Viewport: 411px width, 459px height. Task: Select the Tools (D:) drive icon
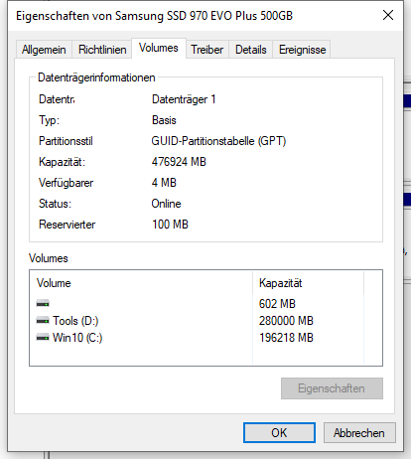pyautogui.click(x=43, y=320)
